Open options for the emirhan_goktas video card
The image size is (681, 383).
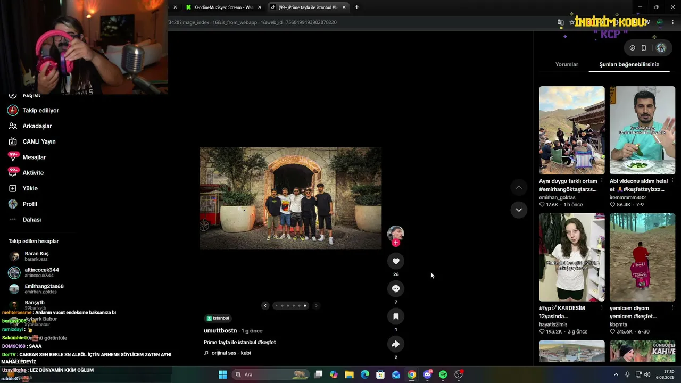click(x=602, y=181)
